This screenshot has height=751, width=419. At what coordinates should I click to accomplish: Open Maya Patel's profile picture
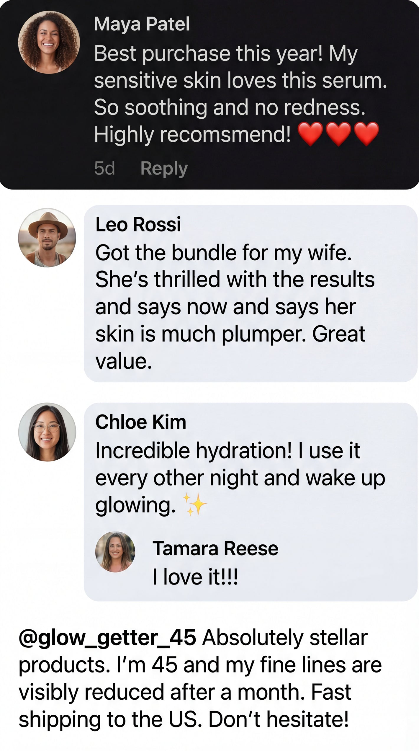(49, 42)
